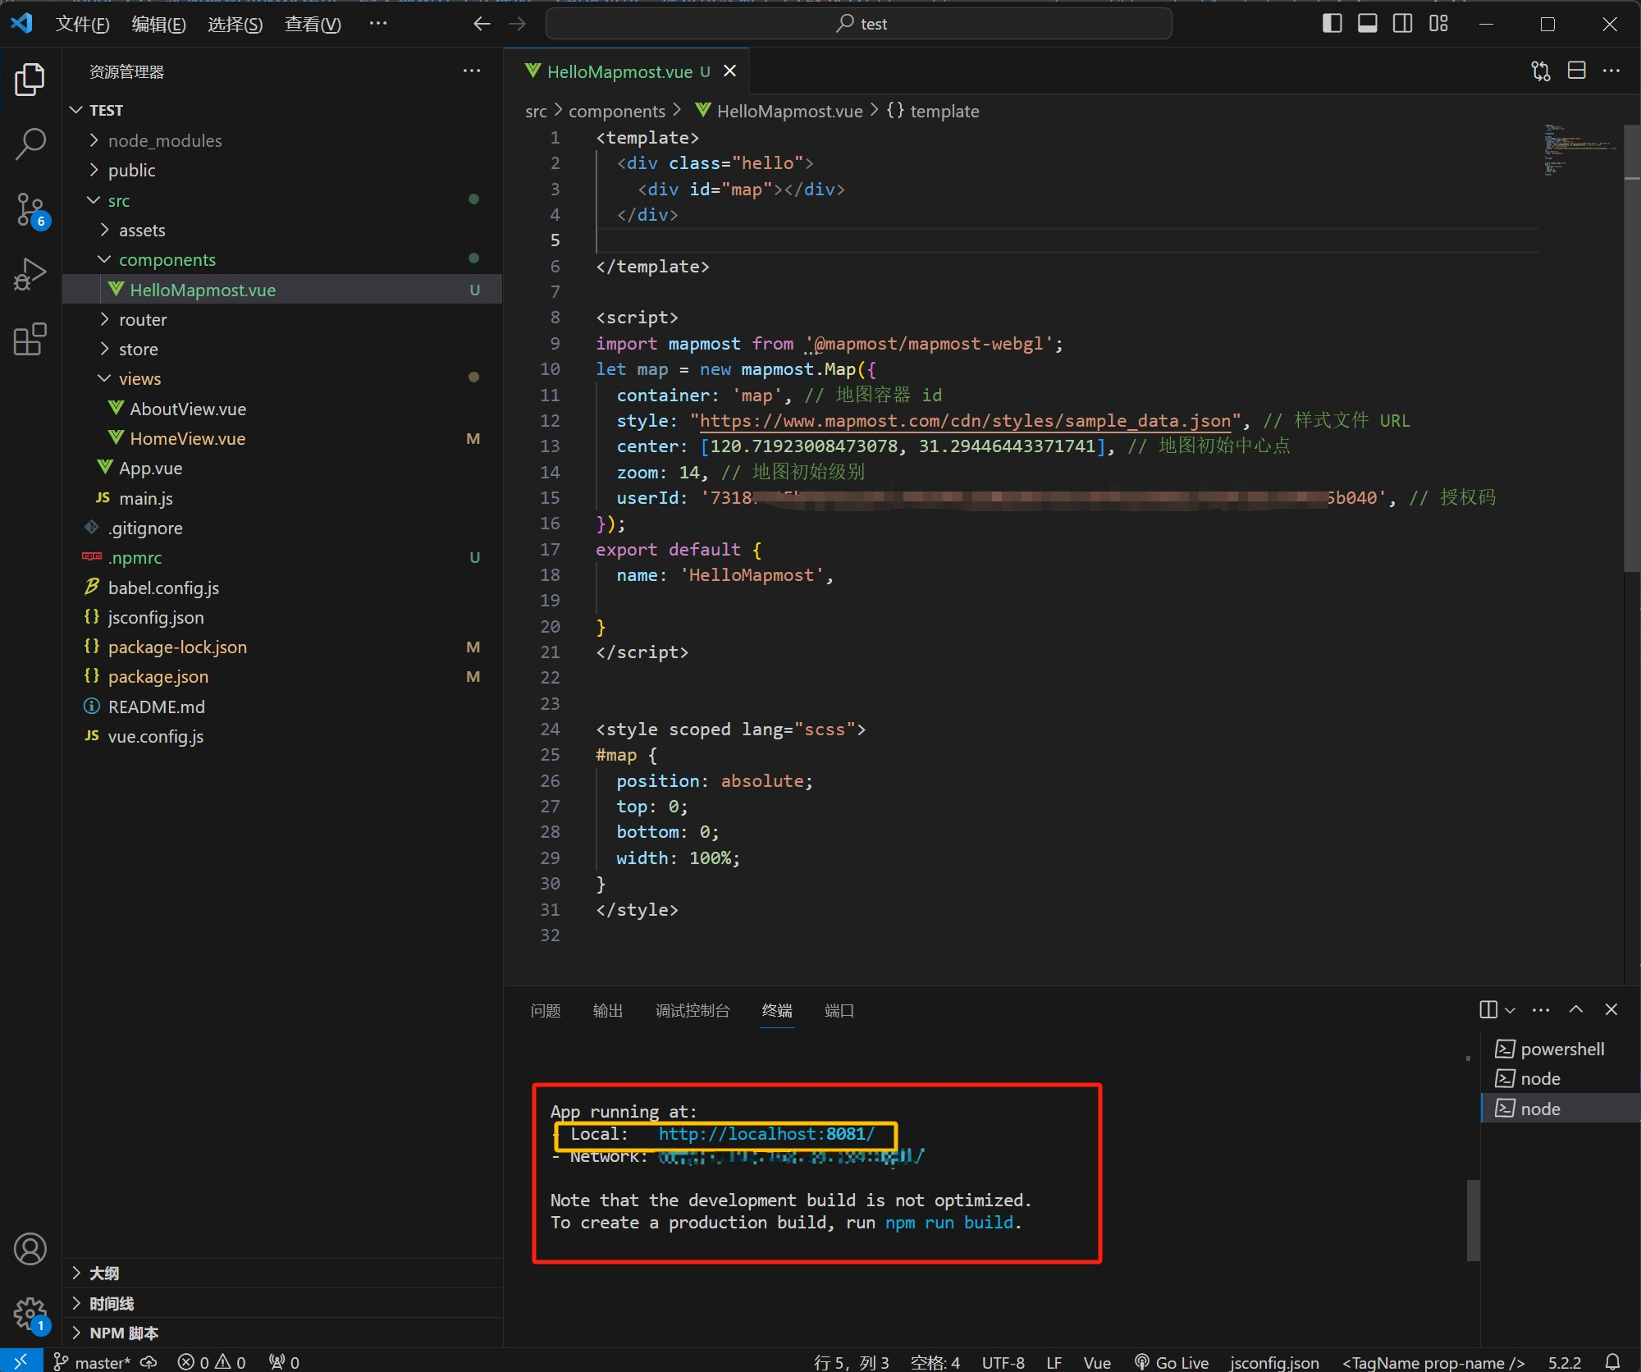Screen dimensions: 1641x1372
Task: Open the 查看(V) menu
Action: tap(312, 24)
